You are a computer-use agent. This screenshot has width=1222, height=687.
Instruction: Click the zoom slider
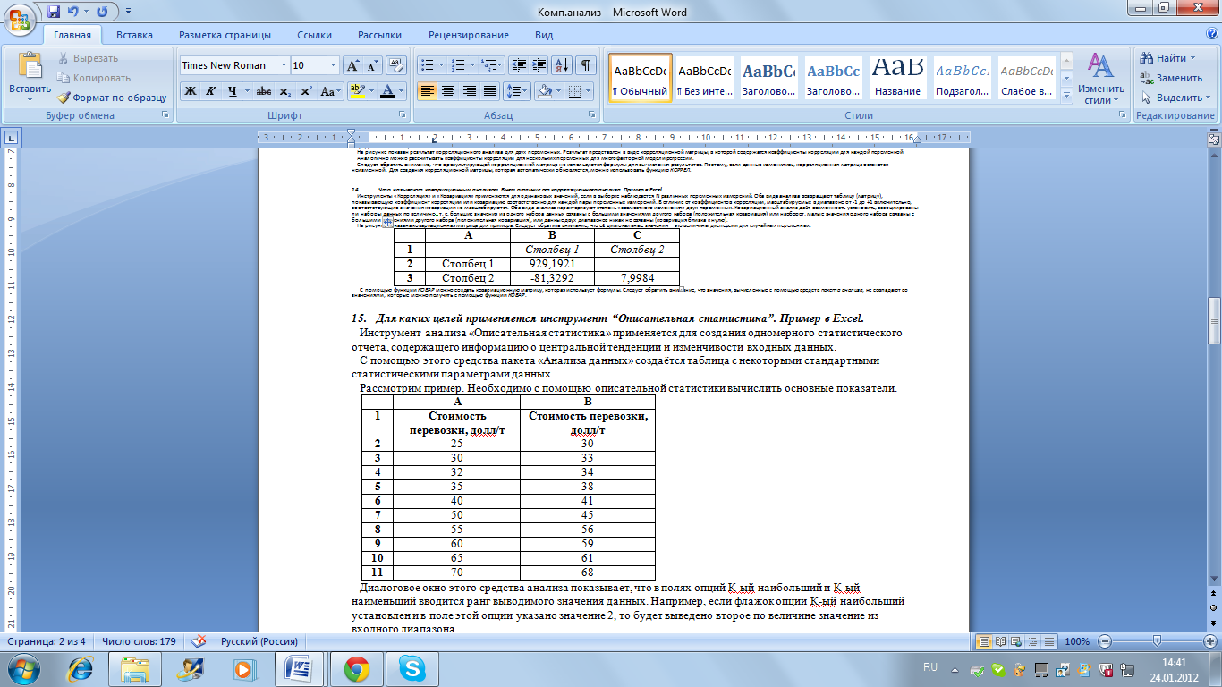(1158, 641)
